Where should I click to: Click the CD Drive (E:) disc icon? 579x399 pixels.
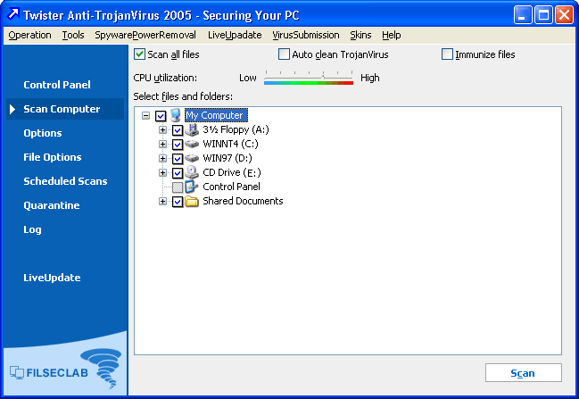[x=192, y=172]
